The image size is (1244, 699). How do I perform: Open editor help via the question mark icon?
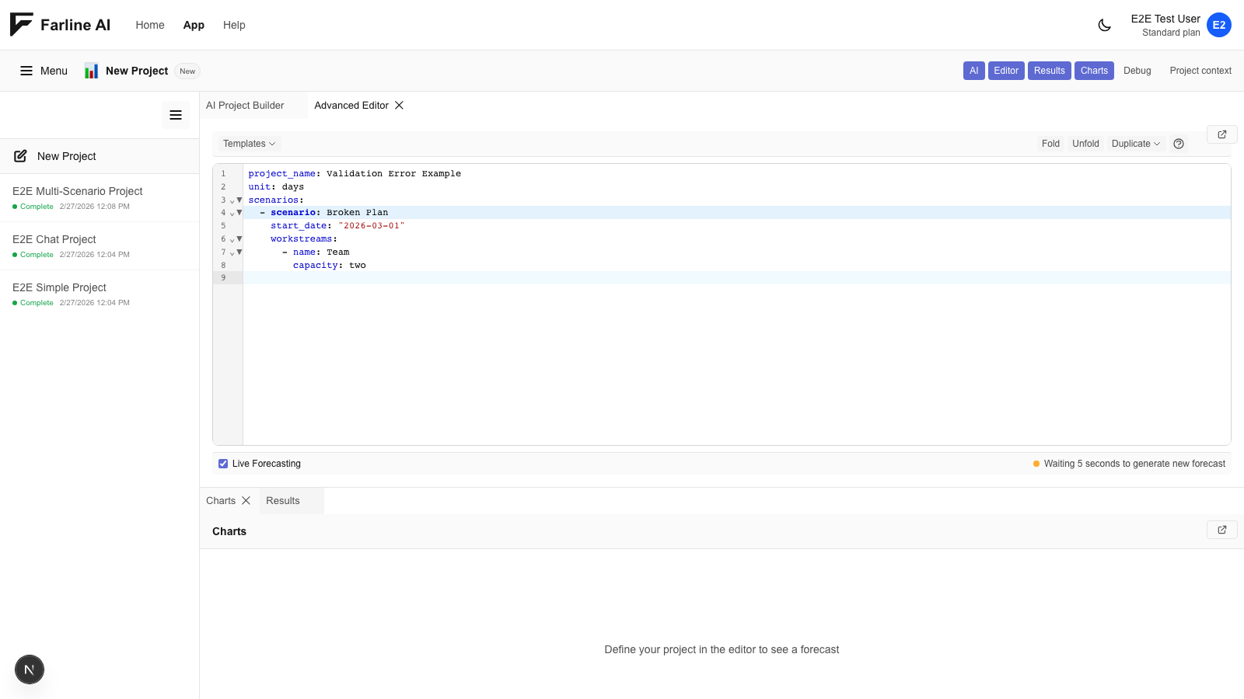[1179, 144]
